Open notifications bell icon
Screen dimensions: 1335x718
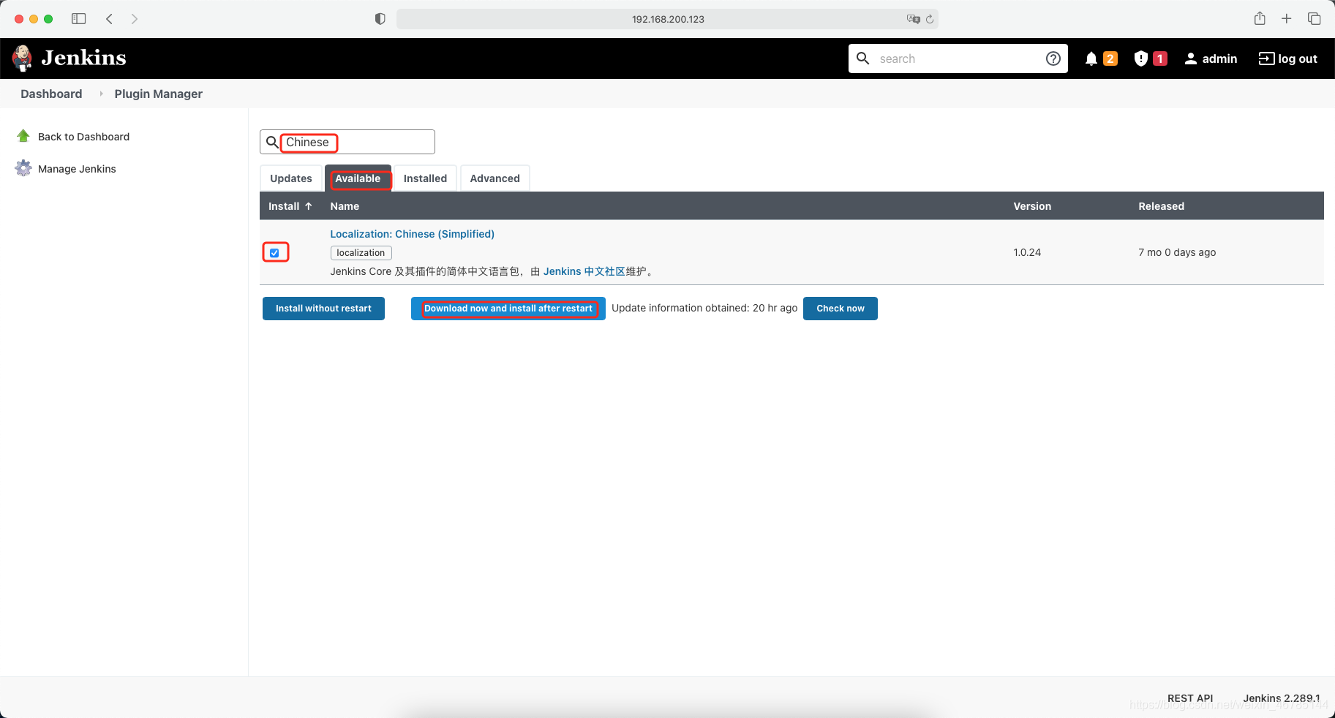pos(1091,58)
